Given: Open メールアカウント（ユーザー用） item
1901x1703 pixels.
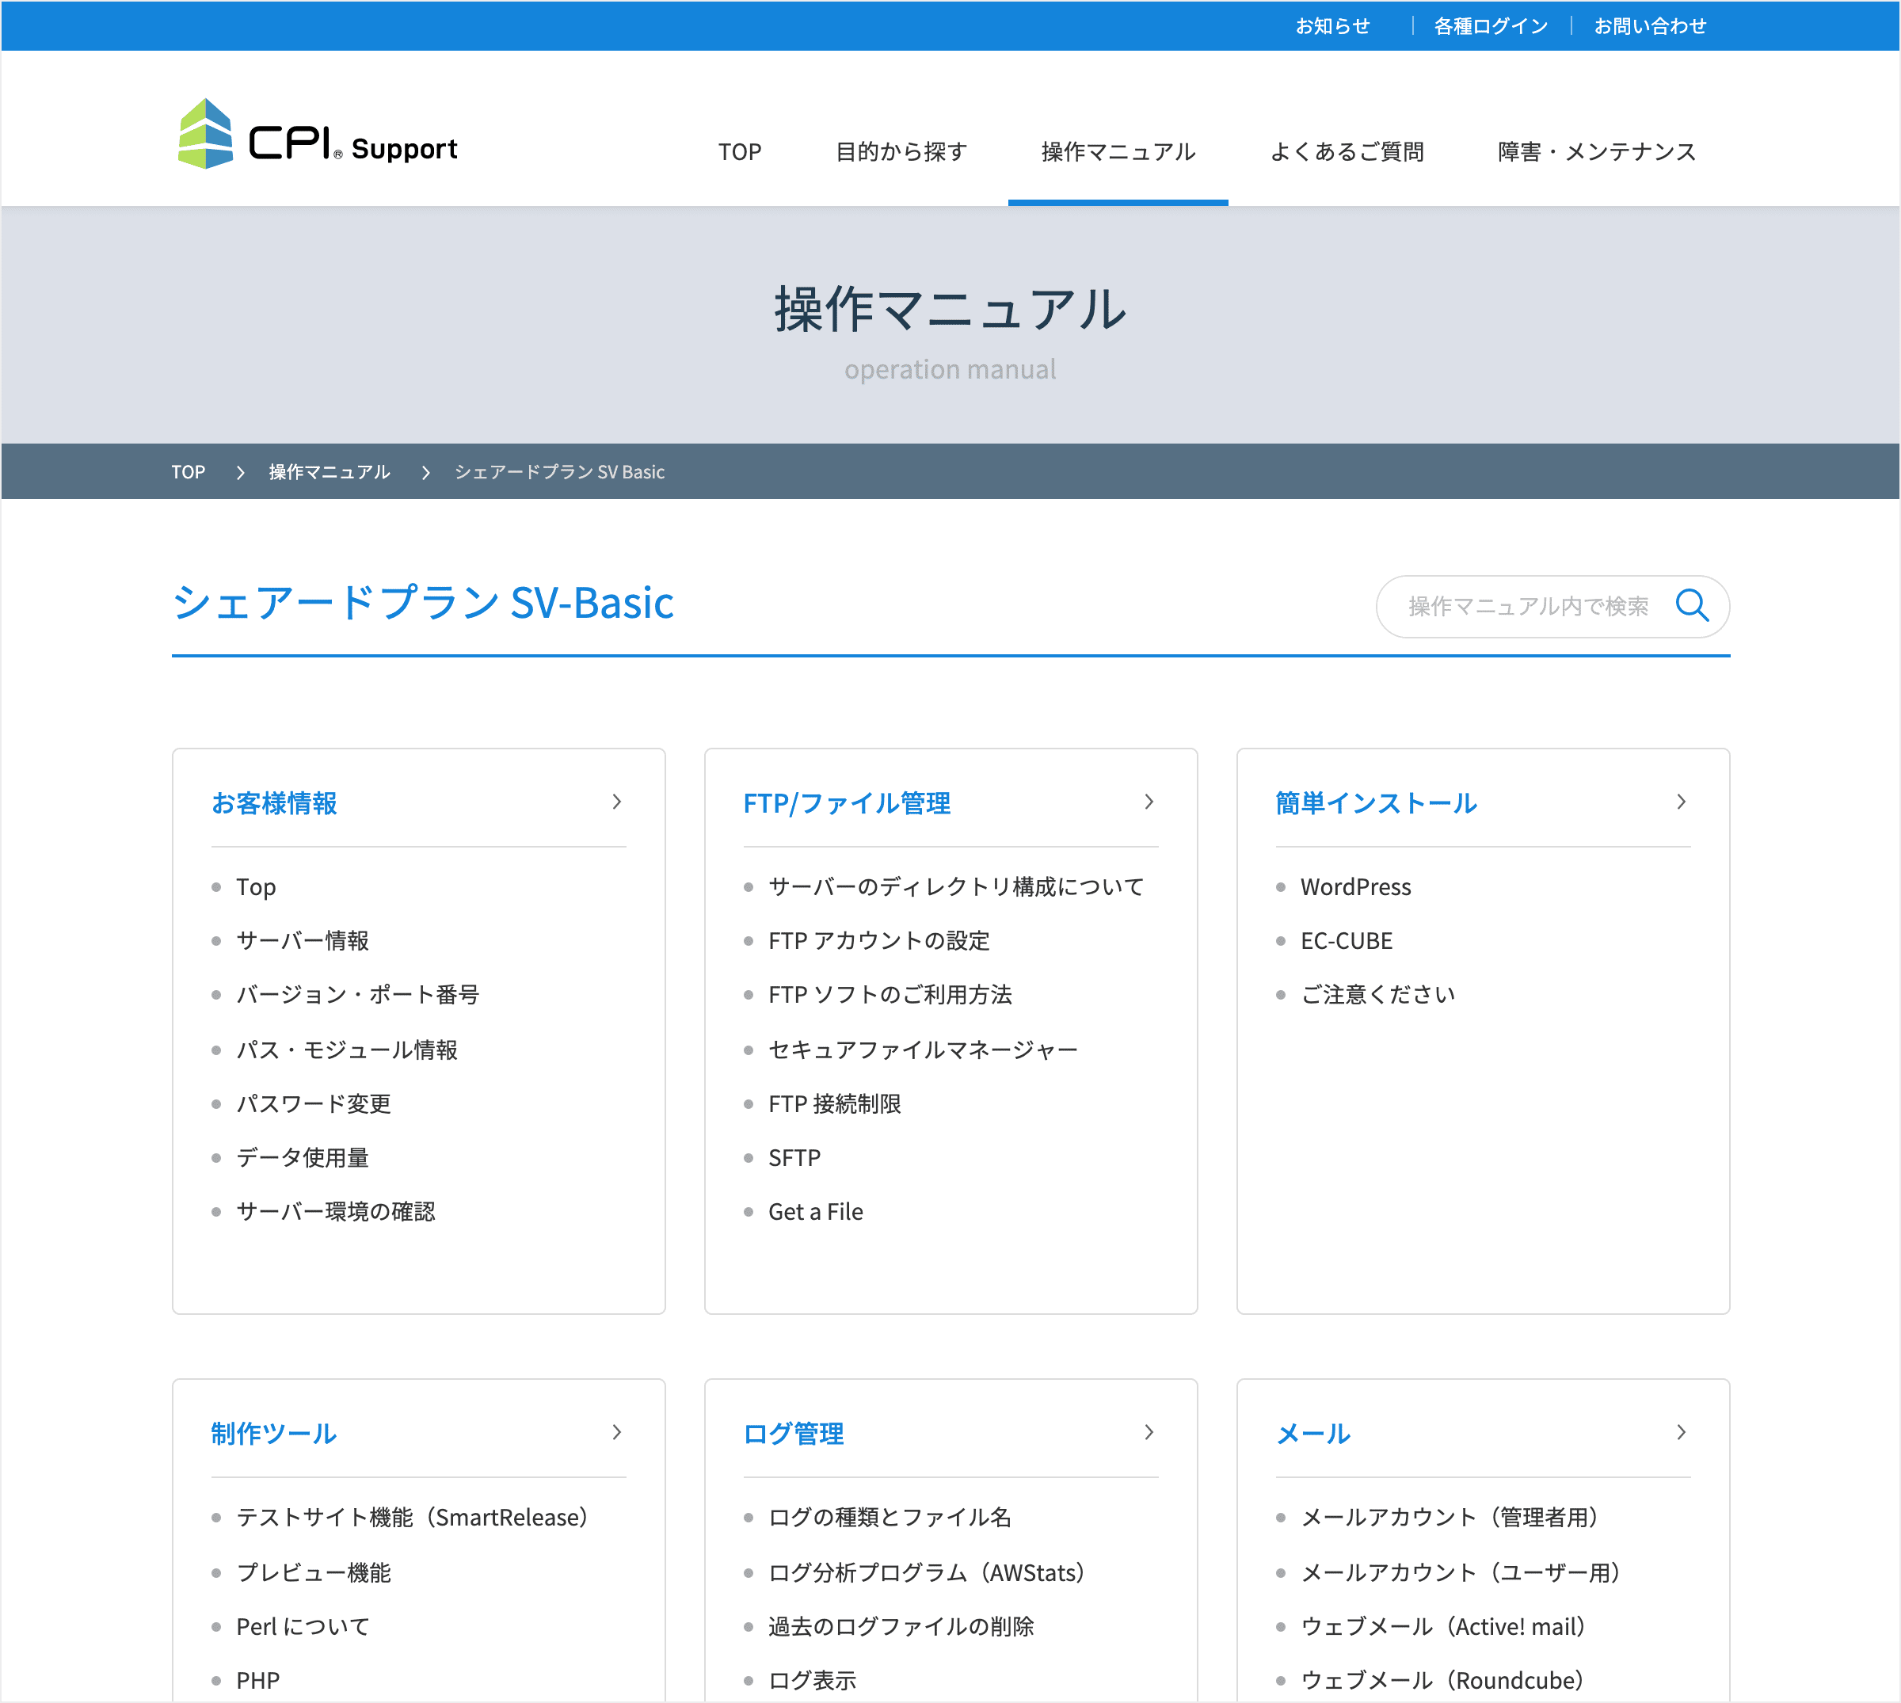Looking at the screenshot, I should (x=1461, y=1572).
